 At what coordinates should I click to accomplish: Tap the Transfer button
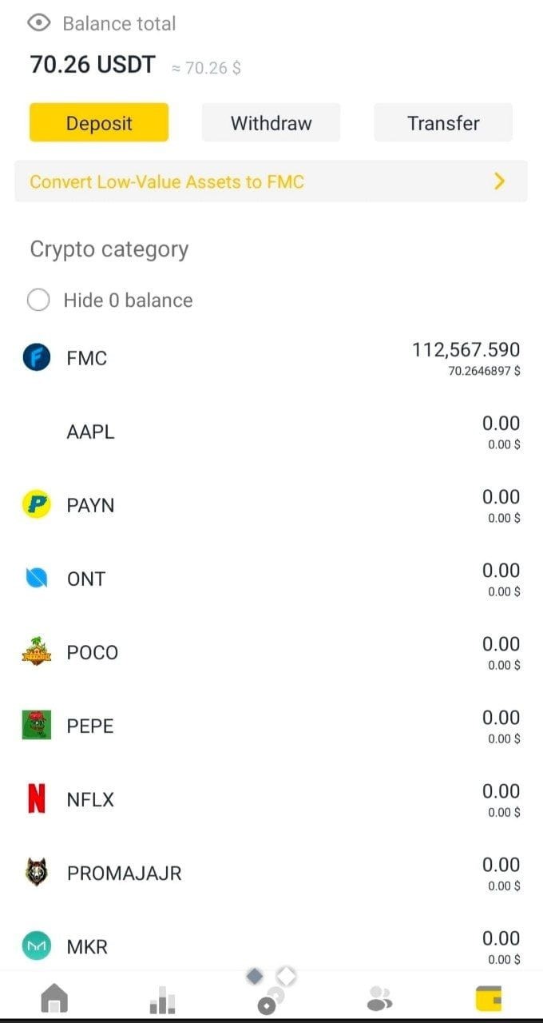point(443,123)
